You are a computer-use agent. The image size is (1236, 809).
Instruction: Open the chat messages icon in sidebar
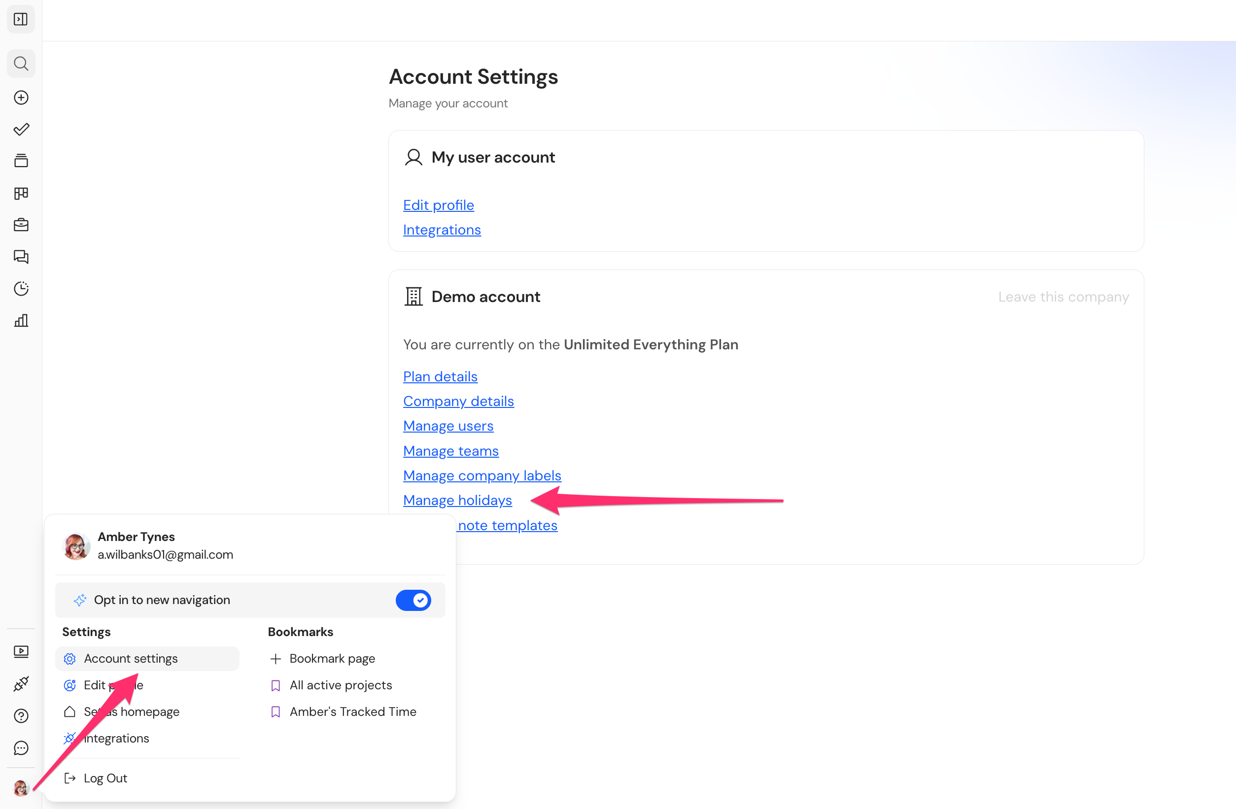pos(21,257)
